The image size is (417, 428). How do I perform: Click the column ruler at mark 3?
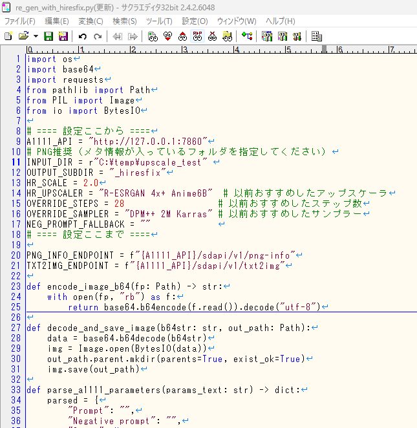coord(185,49)
